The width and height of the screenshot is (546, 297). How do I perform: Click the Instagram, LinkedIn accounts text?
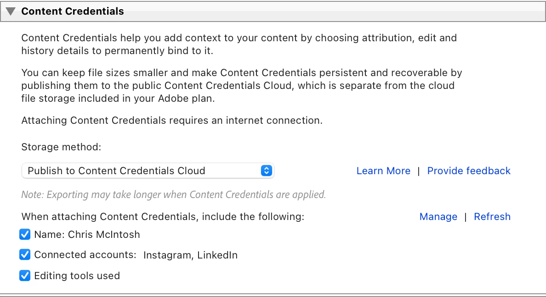190,255
